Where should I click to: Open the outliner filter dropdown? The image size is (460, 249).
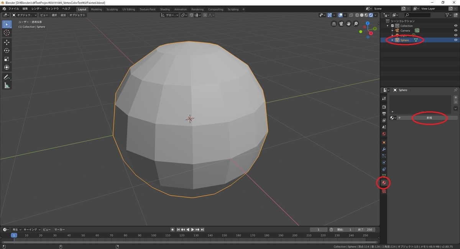(449, 15)
